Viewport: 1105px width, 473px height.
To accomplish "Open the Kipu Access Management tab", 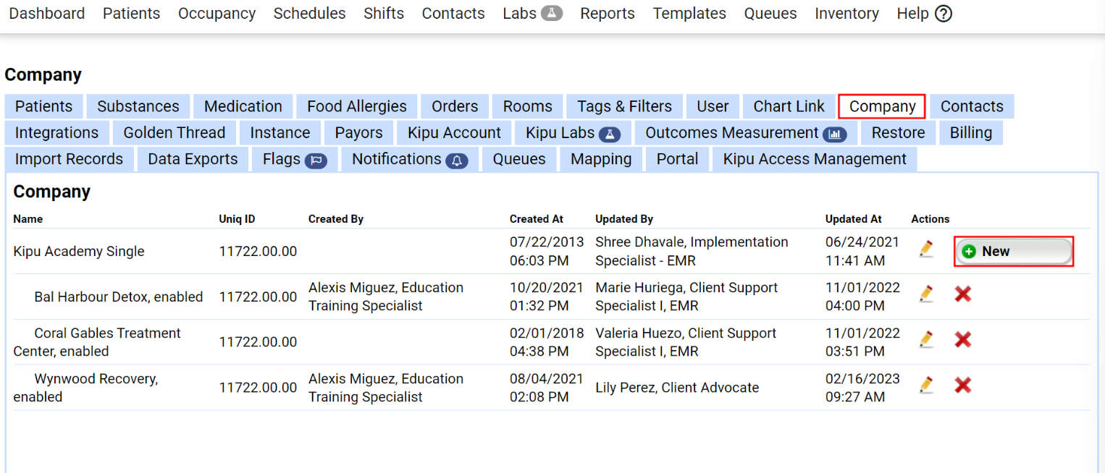I will point(814,158).
